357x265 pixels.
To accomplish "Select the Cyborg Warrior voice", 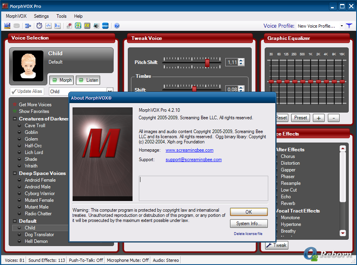I will (39, 194).
